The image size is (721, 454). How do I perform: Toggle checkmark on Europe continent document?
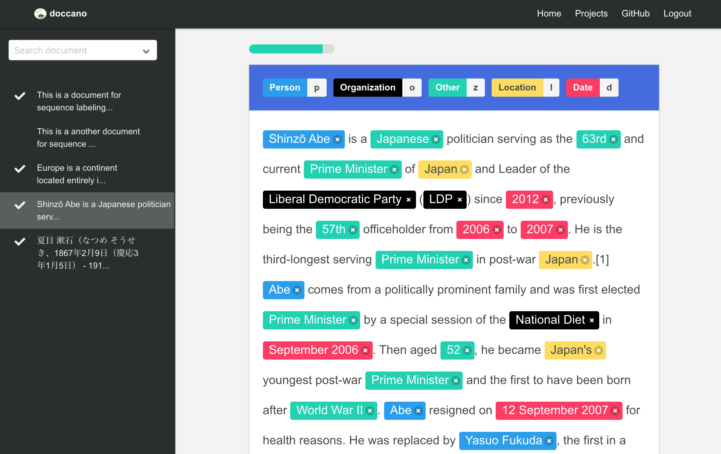point(20,169)
